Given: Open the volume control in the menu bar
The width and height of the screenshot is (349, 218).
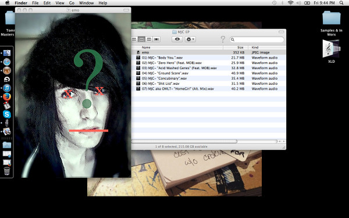Looking at the screenshot, I should [x=298, y=3].
